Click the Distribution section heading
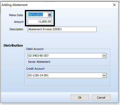 (13, 45)
